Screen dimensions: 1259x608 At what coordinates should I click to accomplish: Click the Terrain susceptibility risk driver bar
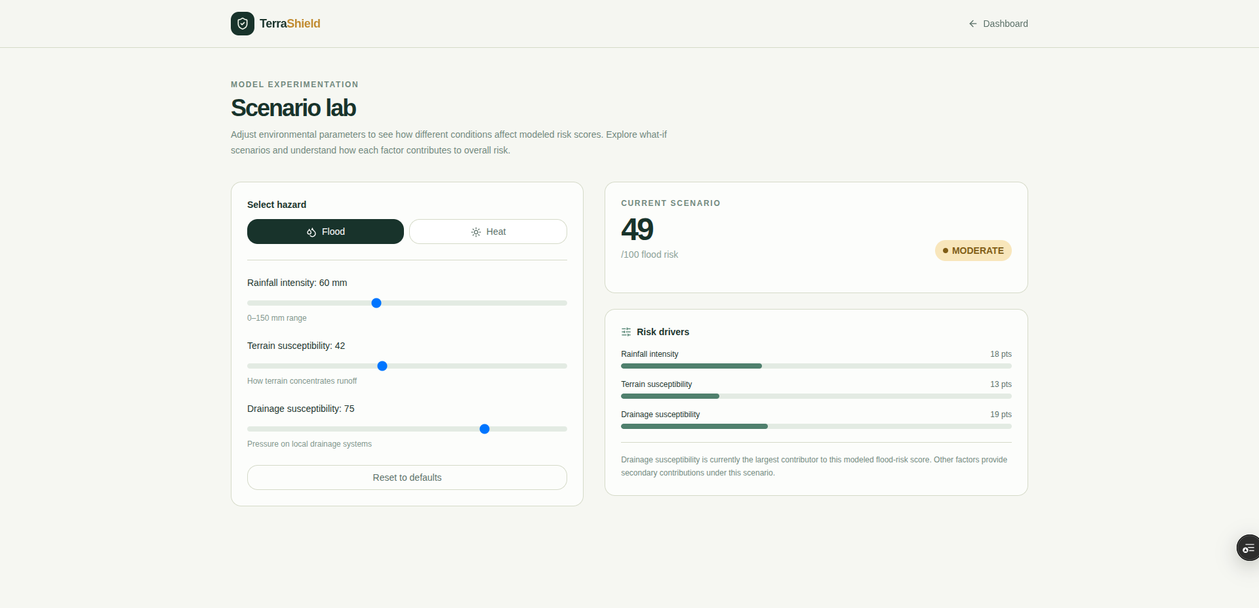pos(816,396)
